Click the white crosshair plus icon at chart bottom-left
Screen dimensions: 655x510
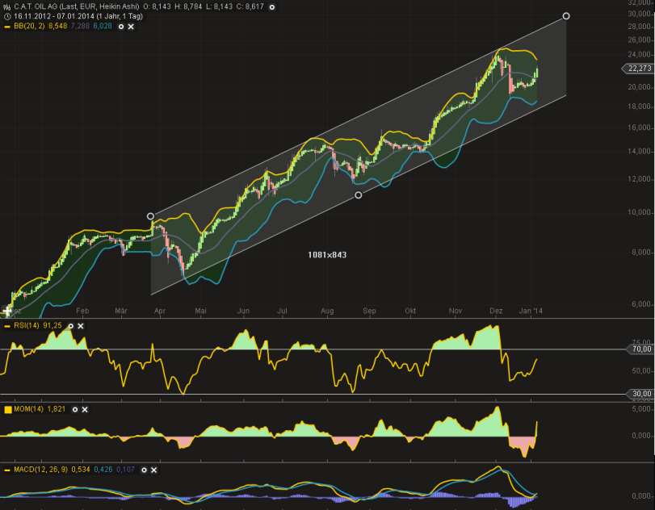(x=6, y=311)
